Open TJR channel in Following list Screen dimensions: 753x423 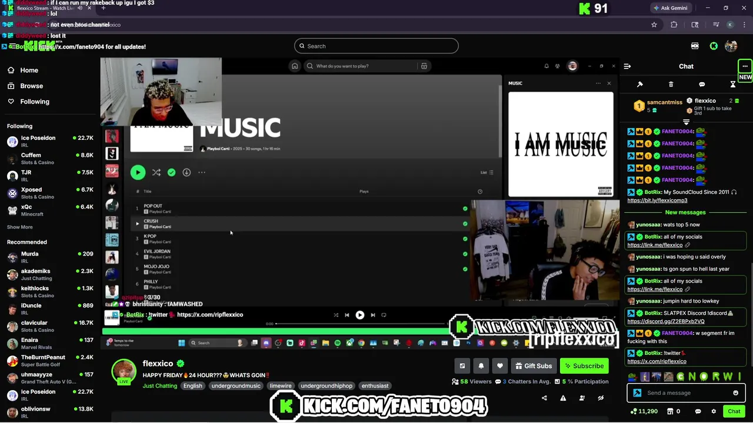50,176
